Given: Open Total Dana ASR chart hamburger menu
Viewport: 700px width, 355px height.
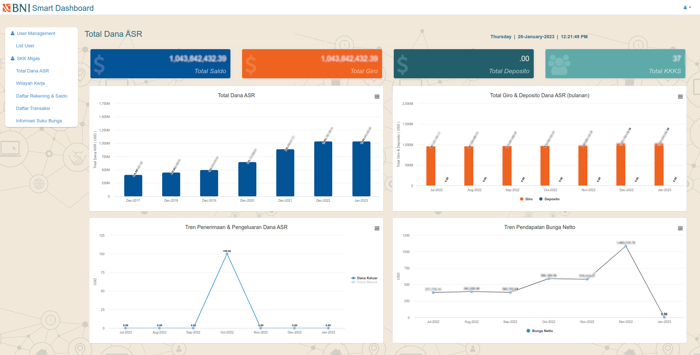Looking at the screenshot, I should pyautogui.click(x=377, y=96).
